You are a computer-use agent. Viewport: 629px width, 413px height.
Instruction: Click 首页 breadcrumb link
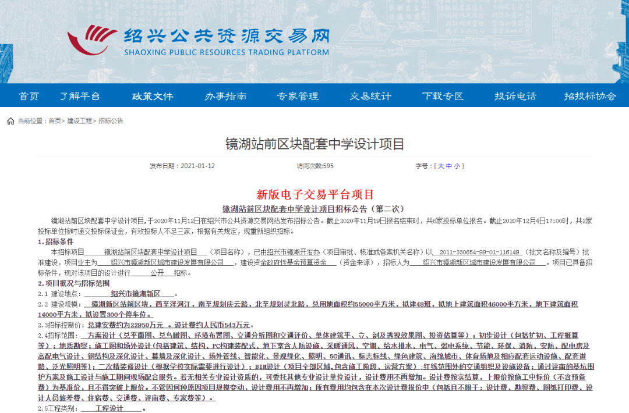click(x=55, y=121)
